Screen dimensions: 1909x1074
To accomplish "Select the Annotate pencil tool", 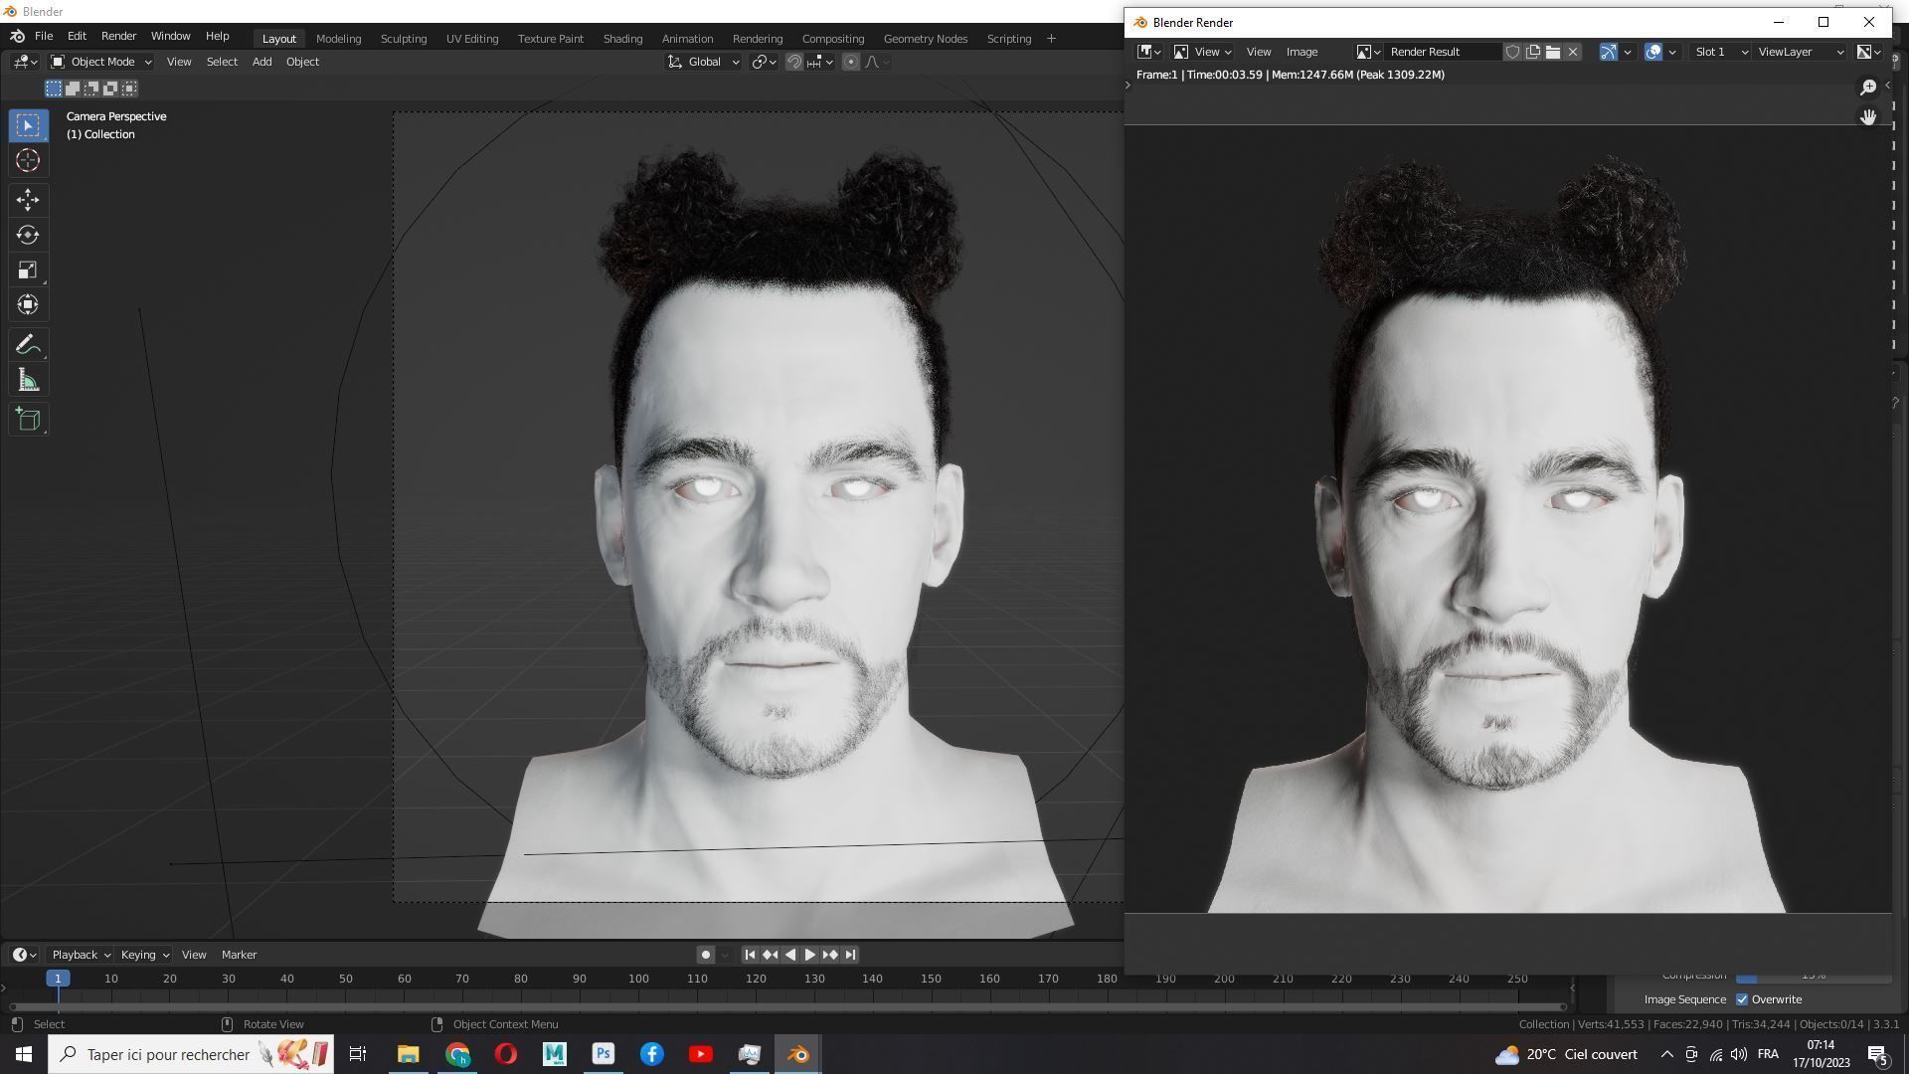I will (28, 345).
